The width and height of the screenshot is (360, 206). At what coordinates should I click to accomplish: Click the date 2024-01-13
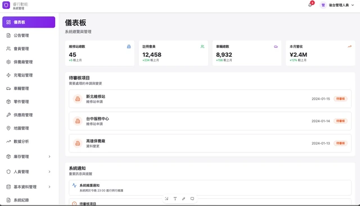tap(321, 144)
